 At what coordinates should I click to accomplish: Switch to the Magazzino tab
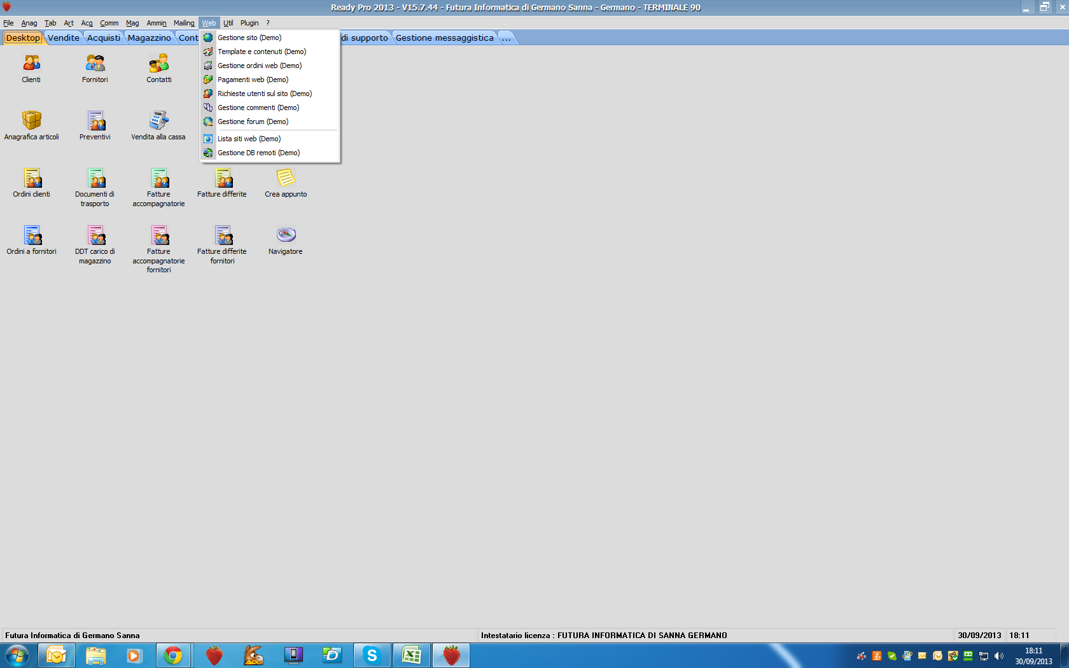pos(150,38)
